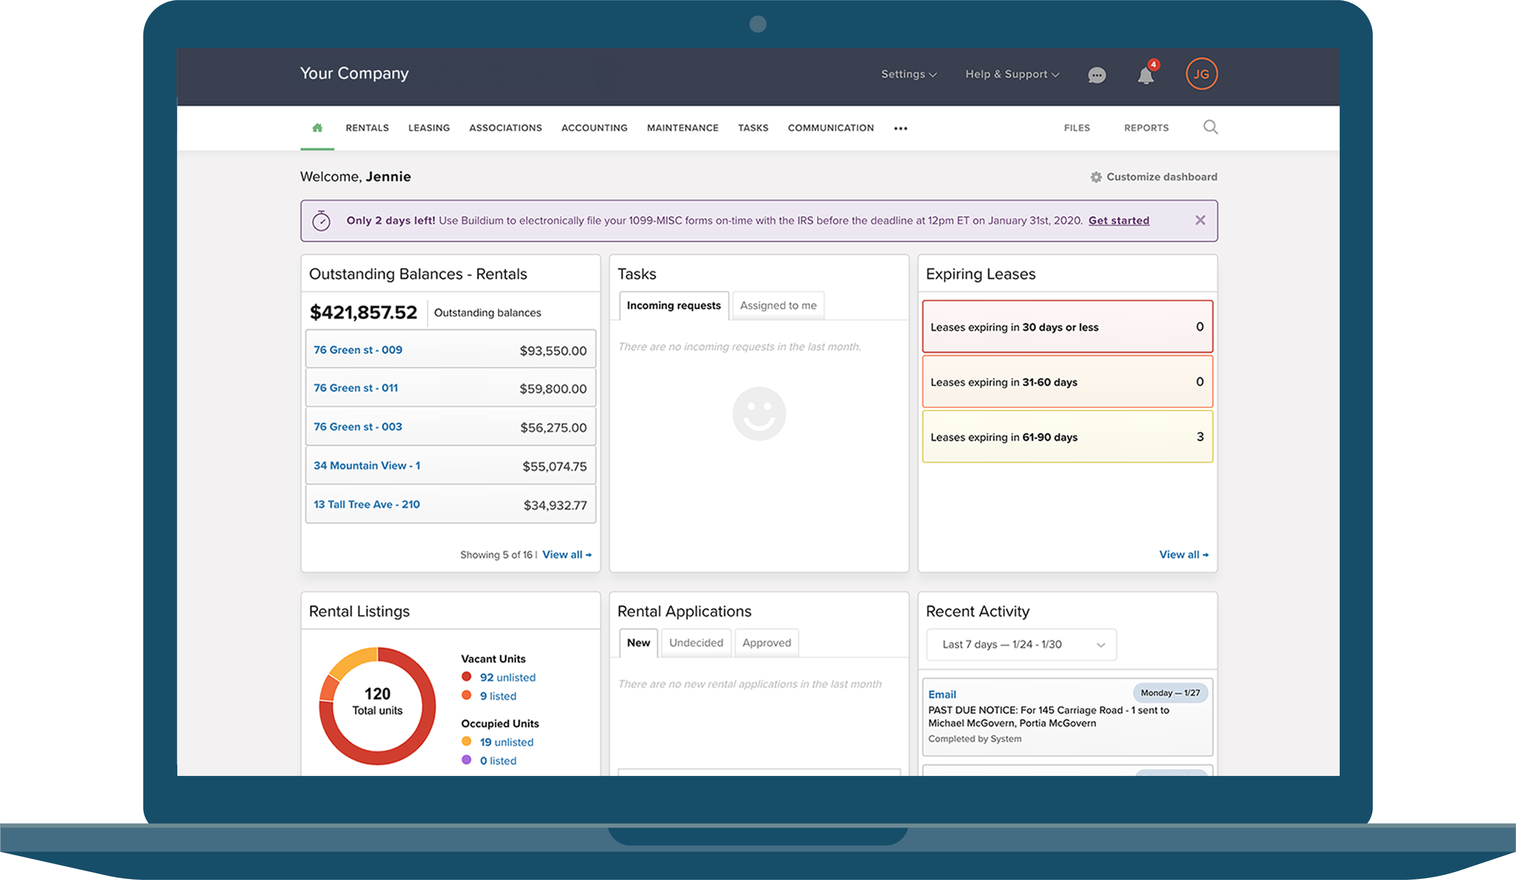Open the Help & Support dropdown
1516x880 pixels.
point(1011,74)
